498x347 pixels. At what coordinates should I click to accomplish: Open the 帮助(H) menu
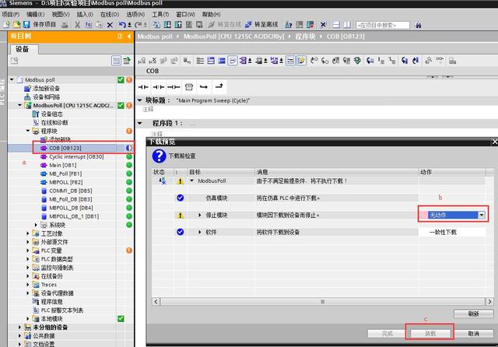click(x=211, y=14)
